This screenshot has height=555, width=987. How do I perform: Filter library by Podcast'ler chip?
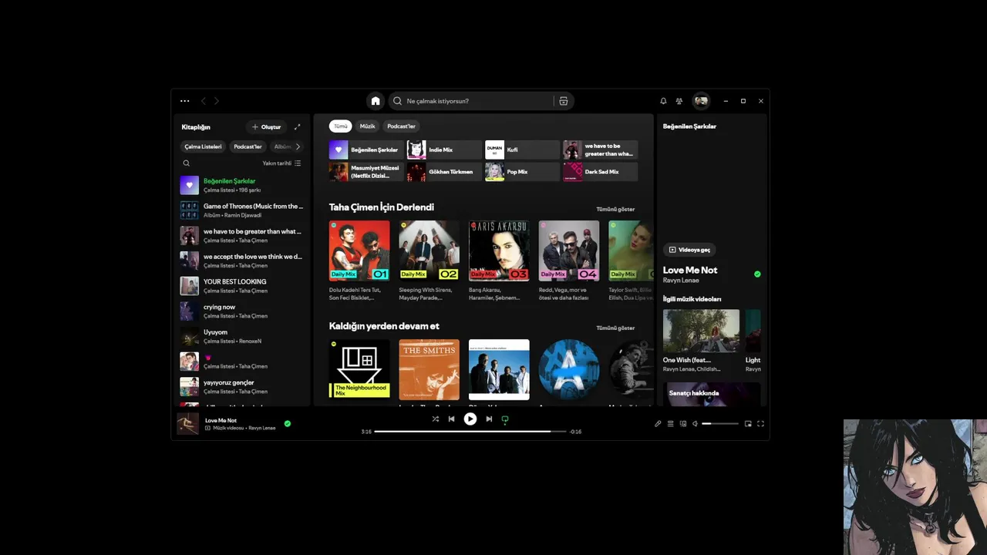[x=248, y=146]
